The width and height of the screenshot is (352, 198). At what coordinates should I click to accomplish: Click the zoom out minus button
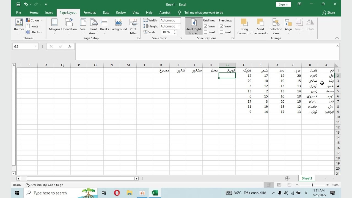tap(297, 185)
